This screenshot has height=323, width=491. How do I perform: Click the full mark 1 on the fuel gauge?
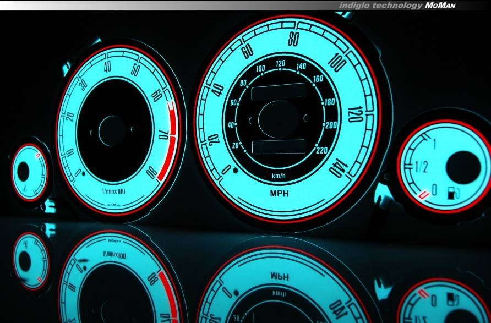(434, 144)
